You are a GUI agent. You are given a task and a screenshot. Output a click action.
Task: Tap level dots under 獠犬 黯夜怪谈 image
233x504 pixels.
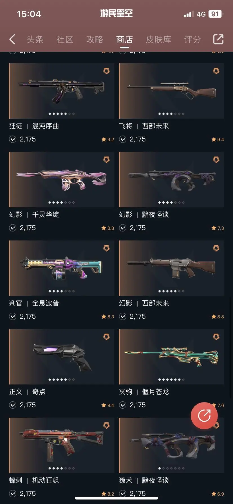pos(171,468)
